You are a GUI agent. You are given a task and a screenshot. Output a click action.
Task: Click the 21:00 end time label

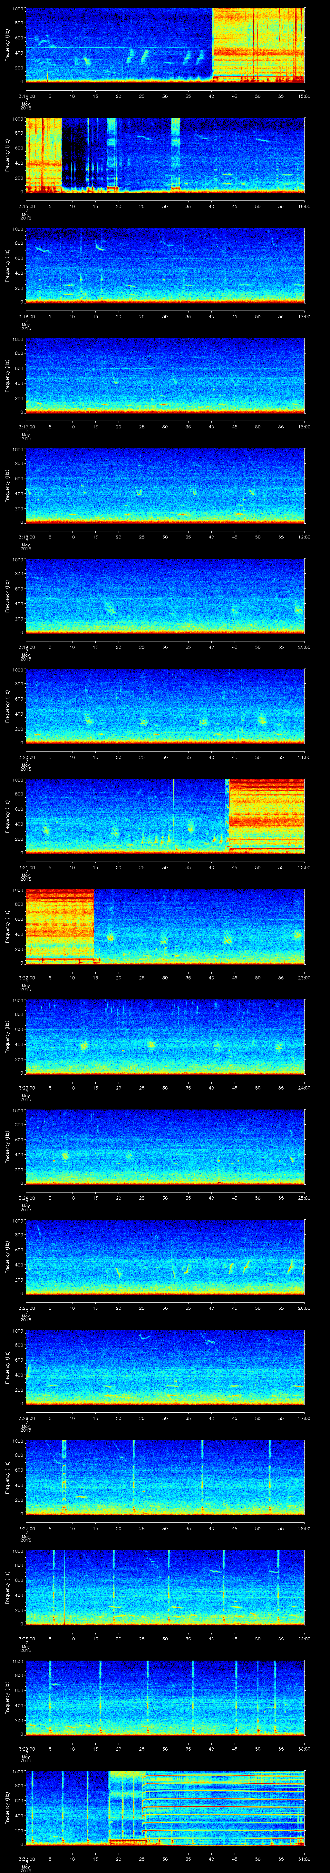304,757
